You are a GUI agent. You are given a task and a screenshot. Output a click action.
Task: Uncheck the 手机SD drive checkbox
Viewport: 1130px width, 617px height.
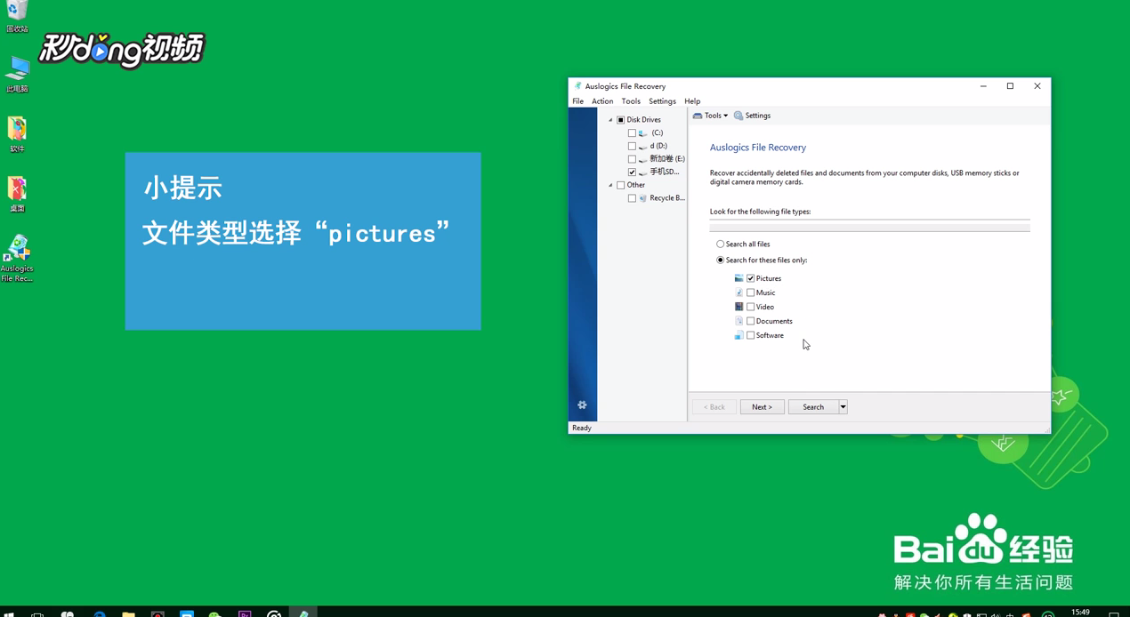click(x=632, y=172)
